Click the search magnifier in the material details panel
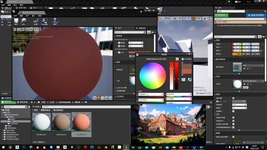Screen dimensions: 267x150 tap(145, 32)
